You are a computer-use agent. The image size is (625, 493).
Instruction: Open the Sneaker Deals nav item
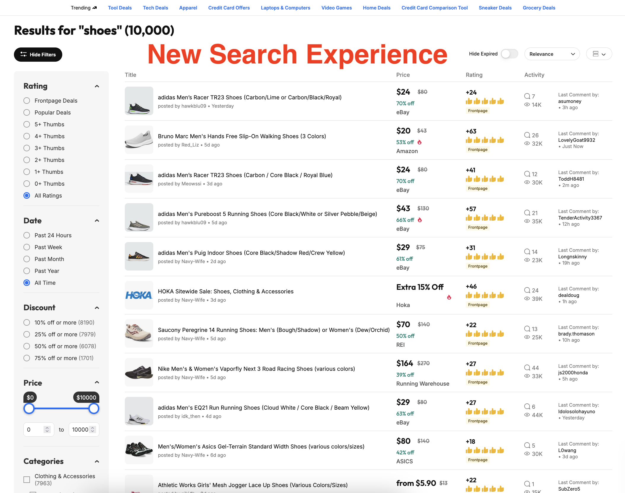(495, 8)
